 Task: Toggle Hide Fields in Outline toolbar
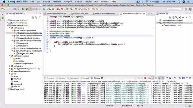tap(176, 17)
